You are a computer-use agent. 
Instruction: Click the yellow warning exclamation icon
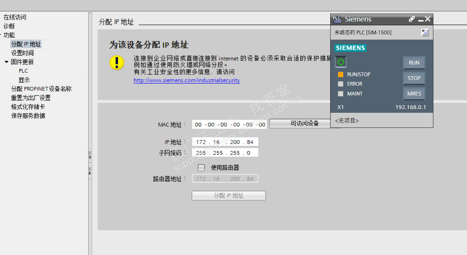pos(117,63)
